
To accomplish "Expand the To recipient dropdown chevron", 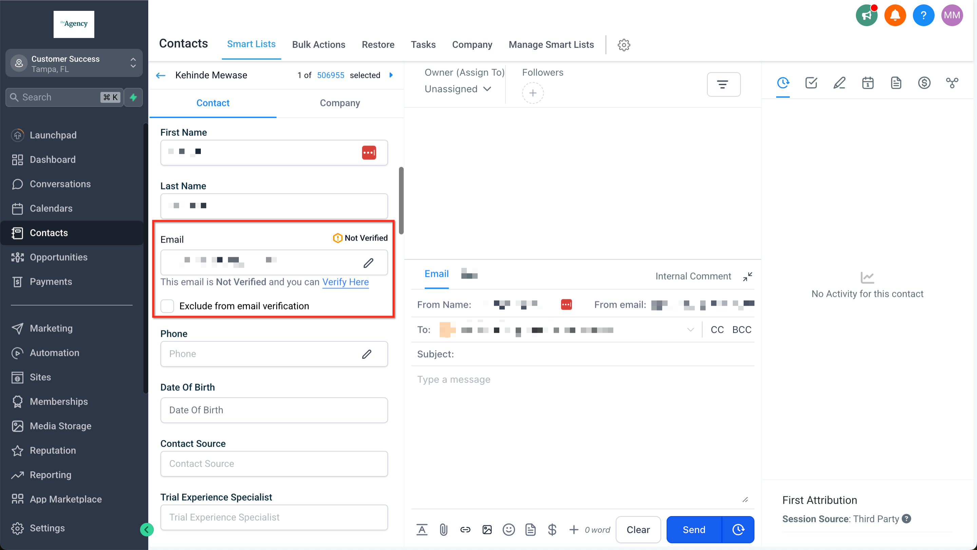I will 690,329.
